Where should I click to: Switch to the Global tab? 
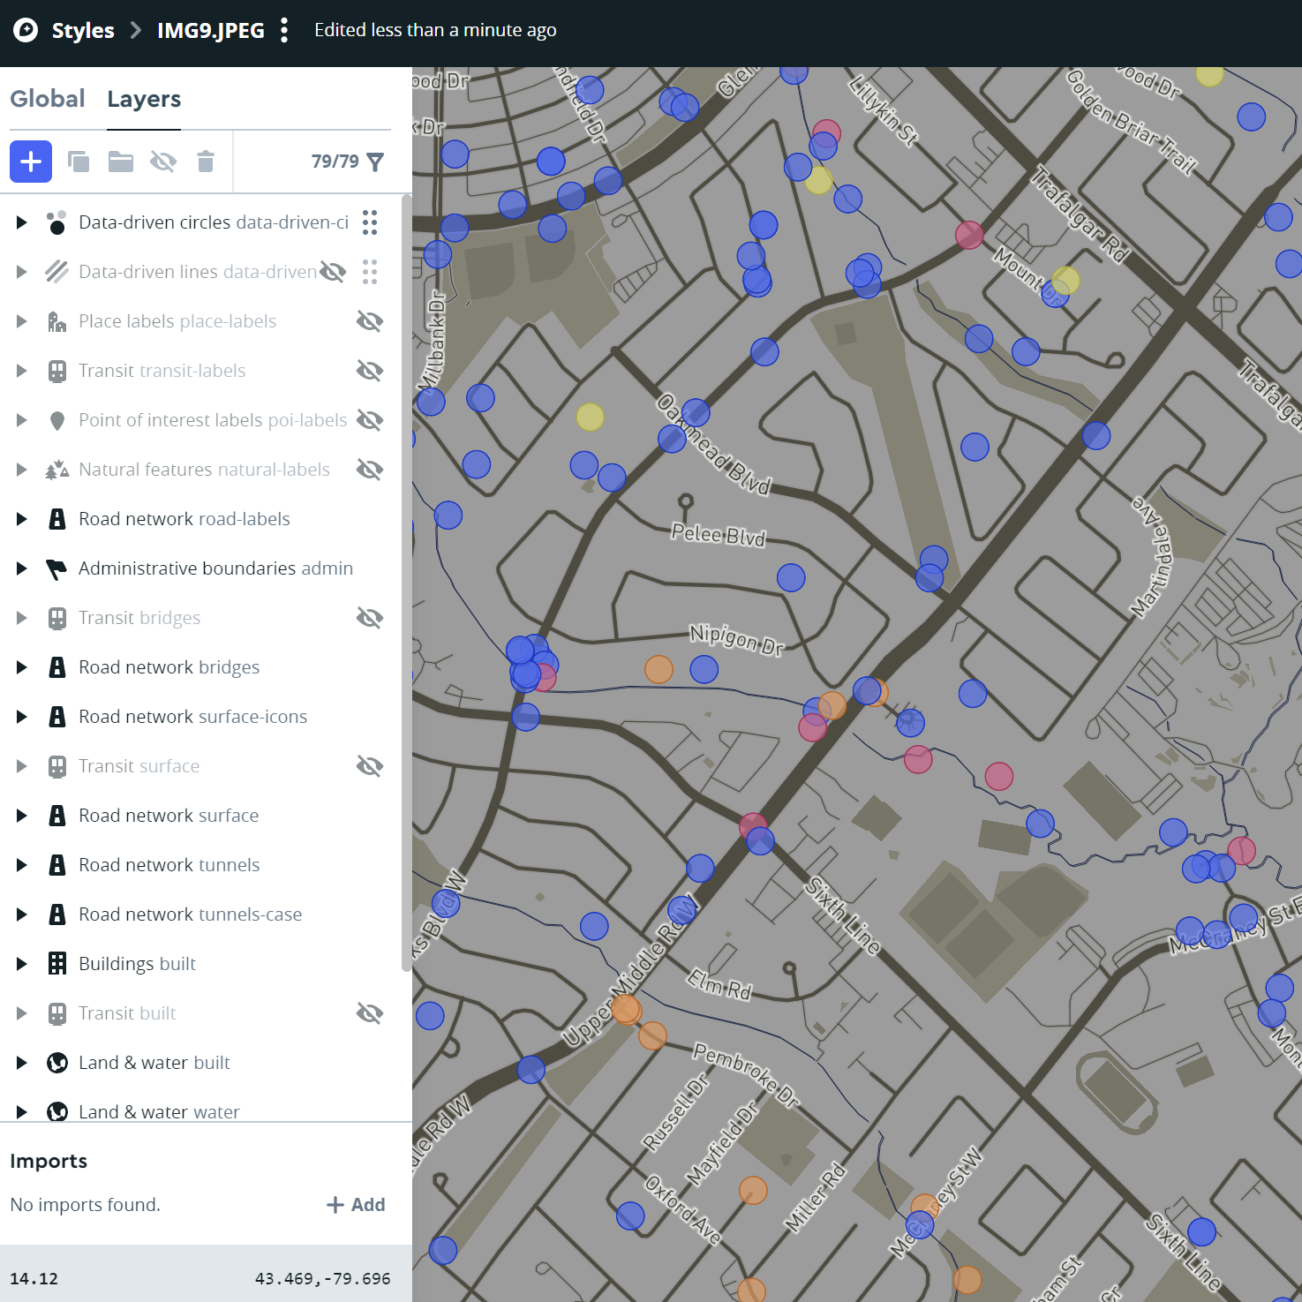coord(48,99)
